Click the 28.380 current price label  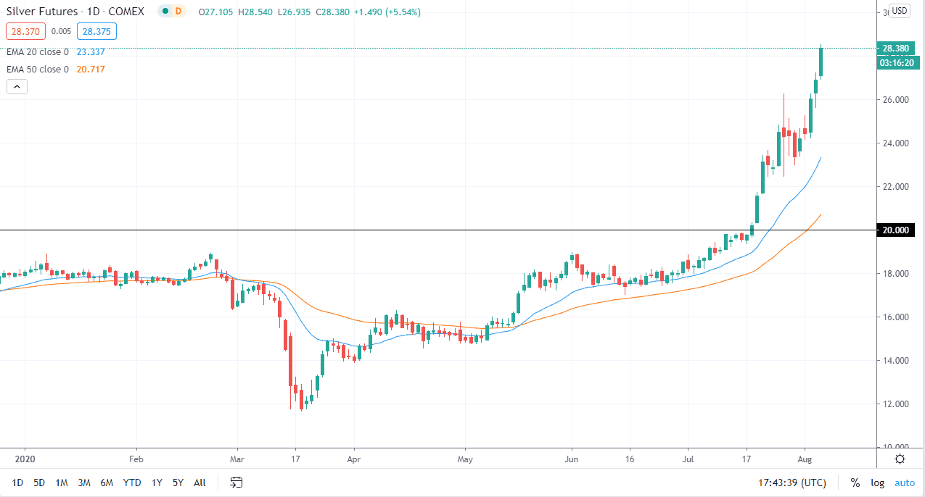895,49
